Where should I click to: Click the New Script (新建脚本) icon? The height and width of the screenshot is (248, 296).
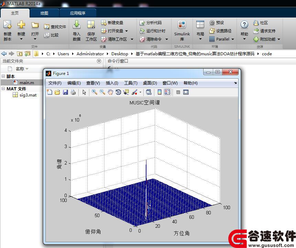pyautogui.click(x=8, y=25)
